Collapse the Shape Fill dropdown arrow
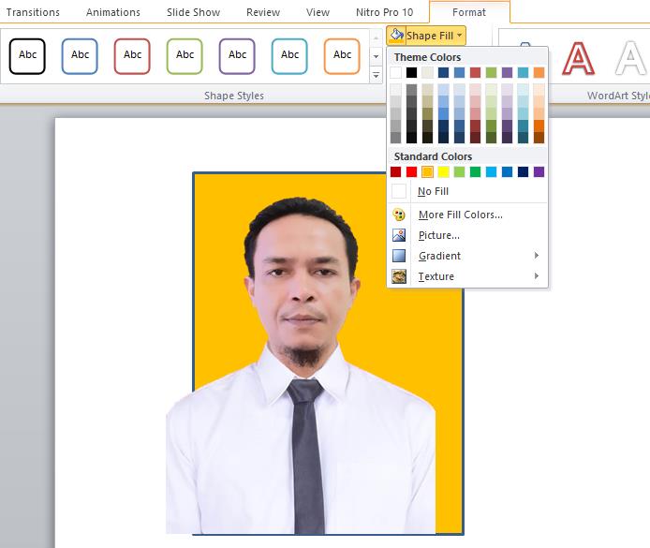Viewport: 650px width, 548px height. 460,36
